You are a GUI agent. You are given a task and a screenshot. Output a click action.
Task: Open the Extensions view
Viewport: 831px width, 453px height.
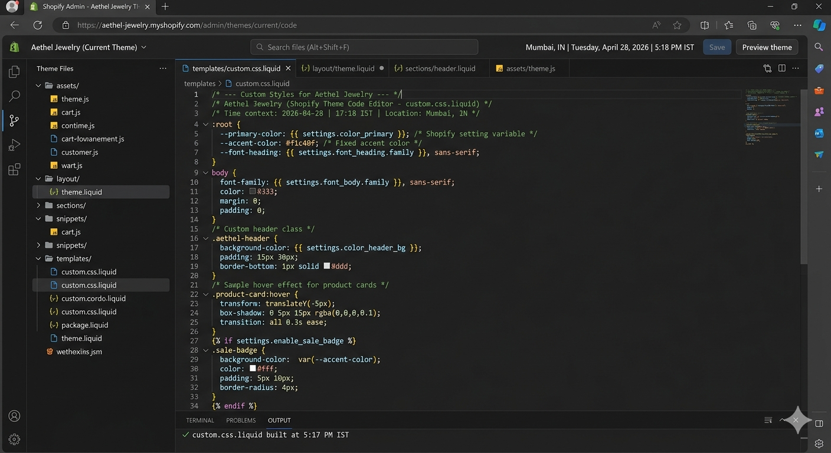click(15, 170)
